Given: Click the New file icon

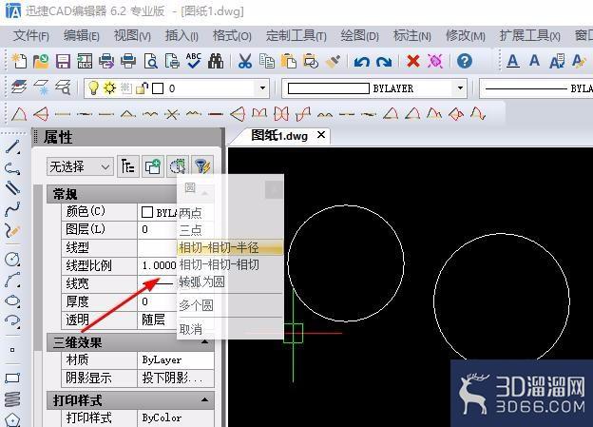Looking at the screenshot, I should (19, 61).
